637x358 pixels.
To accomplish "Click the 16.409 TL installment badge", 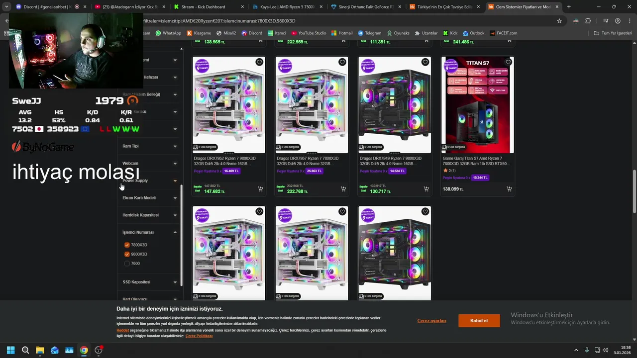I will click(231, 171).
